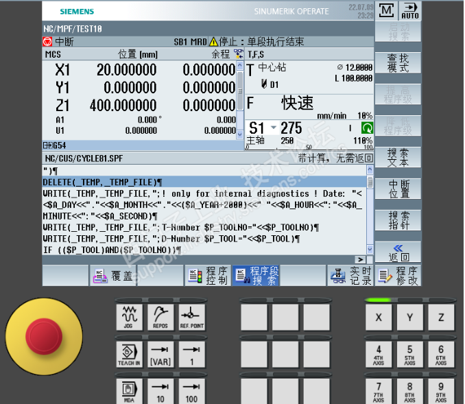The height and width of the screenshot is (404, 465).
Task: Click the 查找模式 (Search mode) softkey
Action: (x=398, y=63)
